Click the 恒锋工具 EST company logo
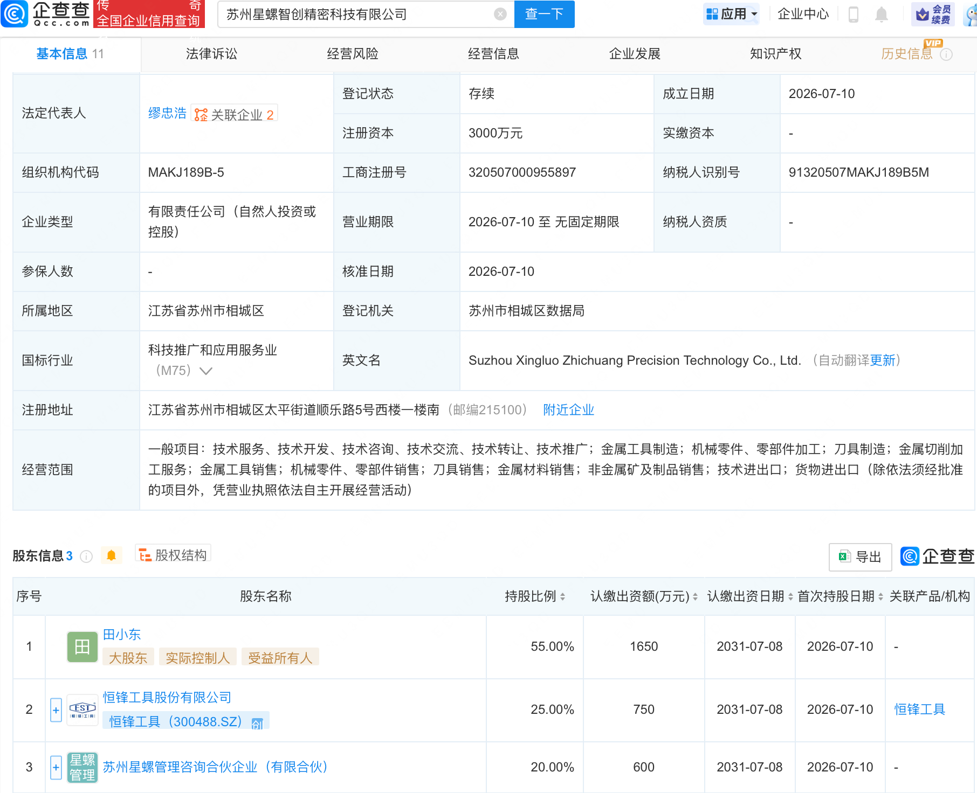 click(82, 709)
